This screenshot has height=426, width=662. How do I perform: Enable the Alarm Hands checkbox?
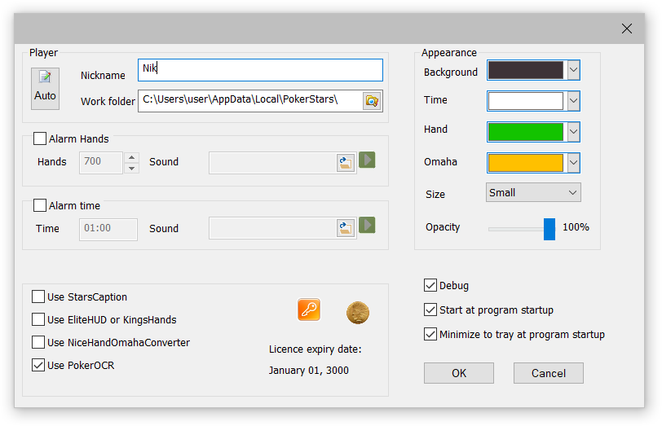[x=40, y=139]
